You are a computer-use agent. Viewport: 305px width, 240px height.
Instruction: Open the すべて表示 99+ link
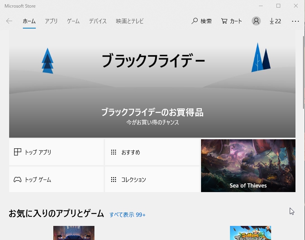[x=128, y=215]
